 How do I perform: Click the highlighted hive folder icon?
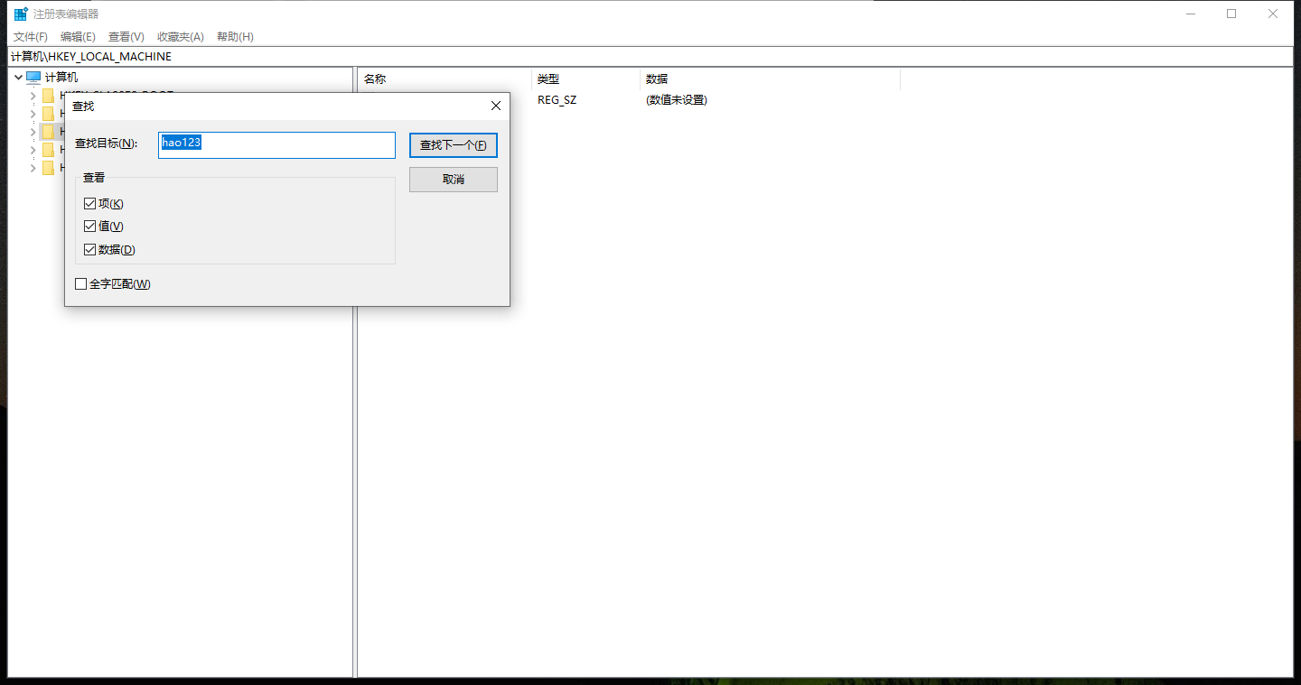pos(48,131)
